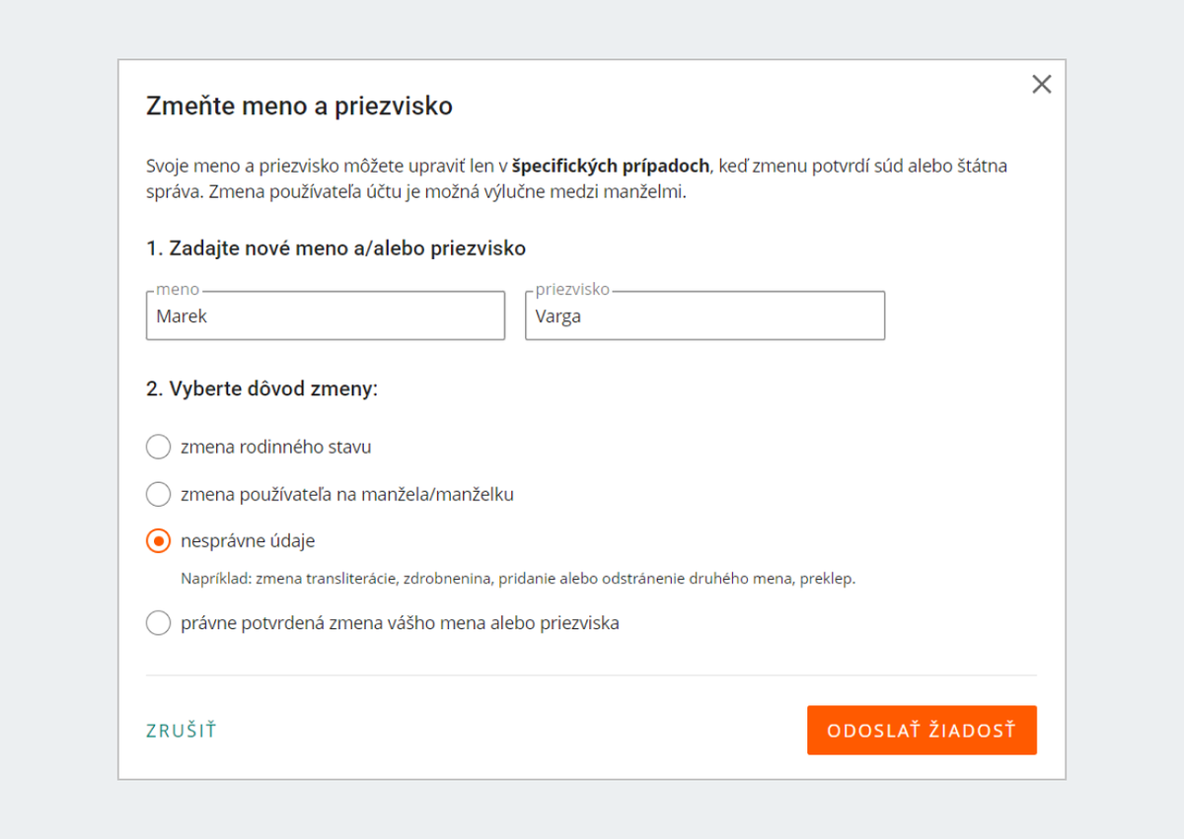Click the 'Napríklad: zmena transliterácie' hint text
Screen dimensions: 1184x839
pyautogui.click(x=518, y=579)
